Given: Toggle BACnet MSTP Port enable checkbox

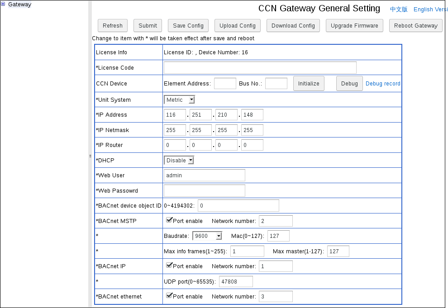Looking at the screenshot, I should pyautogui.click(x=169, y=220).
